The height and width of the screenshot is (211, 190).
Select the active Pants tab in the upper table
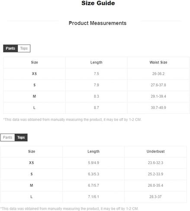click(10, 48)
